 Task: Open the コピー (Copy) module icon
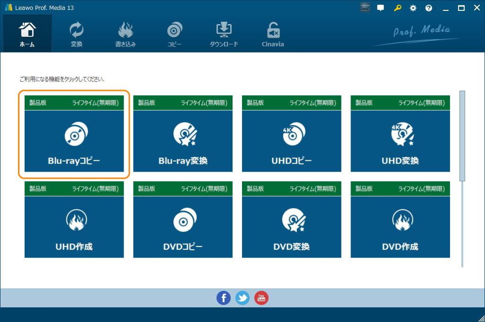coord(174,33)
